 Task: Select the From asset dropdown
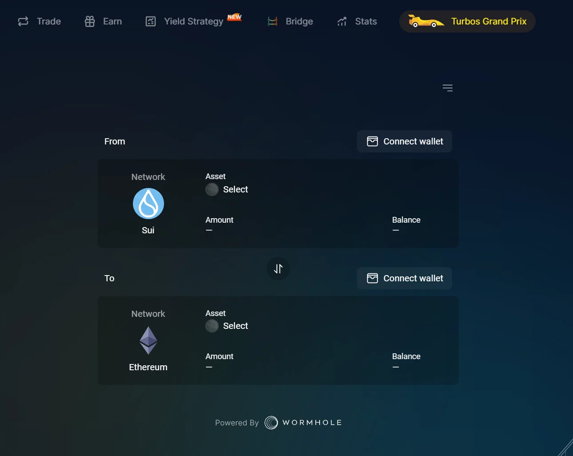tap(227, 189)
